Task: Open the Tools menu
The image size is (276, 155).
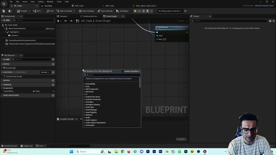Action: (59, 2)
